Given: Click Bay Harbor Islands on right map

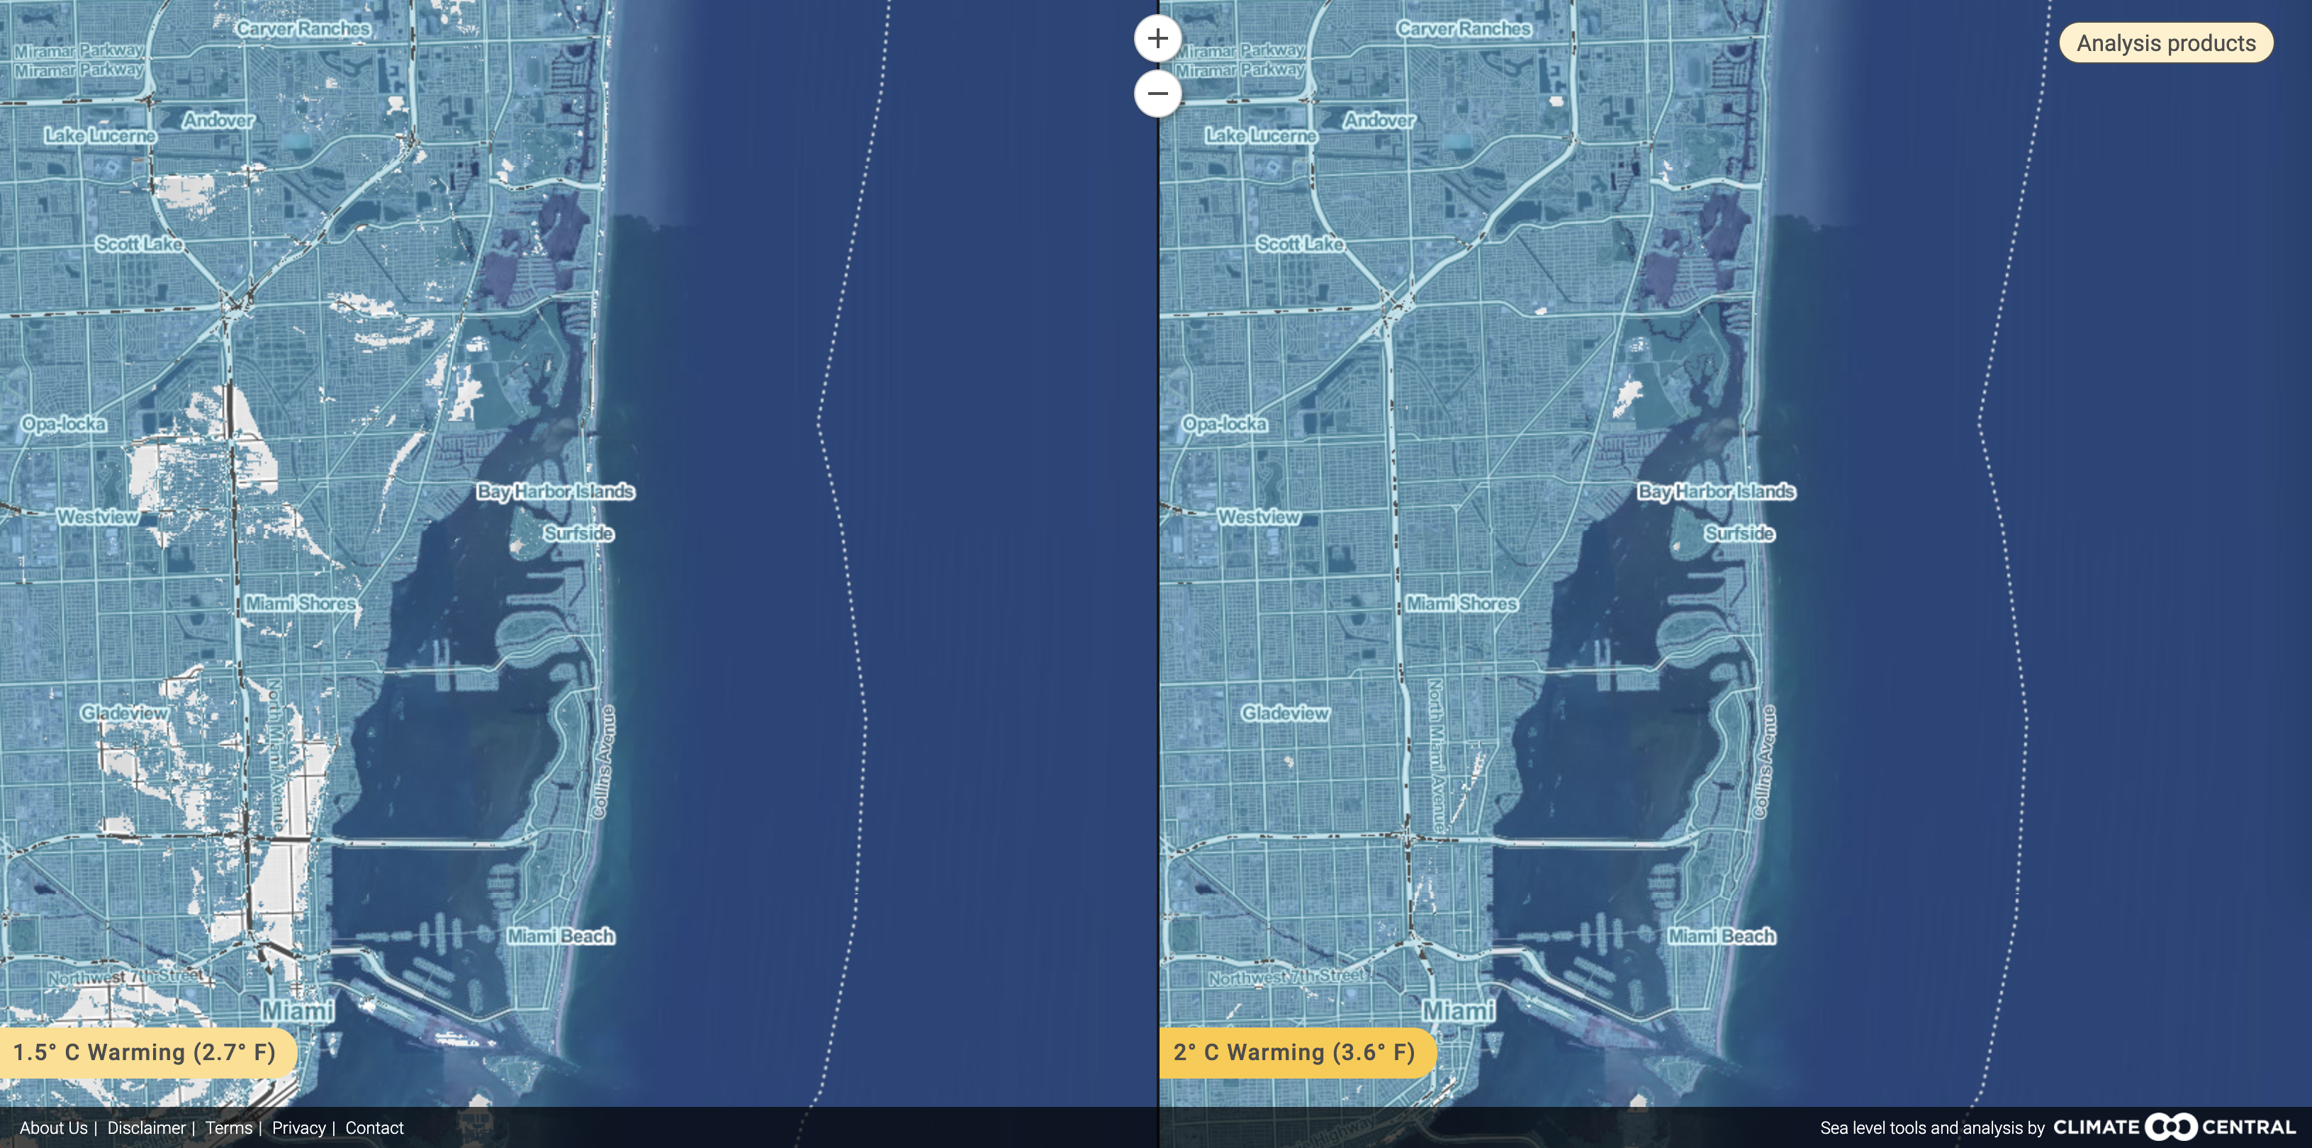Looking at the screenshot, I should coord(1716,491).
